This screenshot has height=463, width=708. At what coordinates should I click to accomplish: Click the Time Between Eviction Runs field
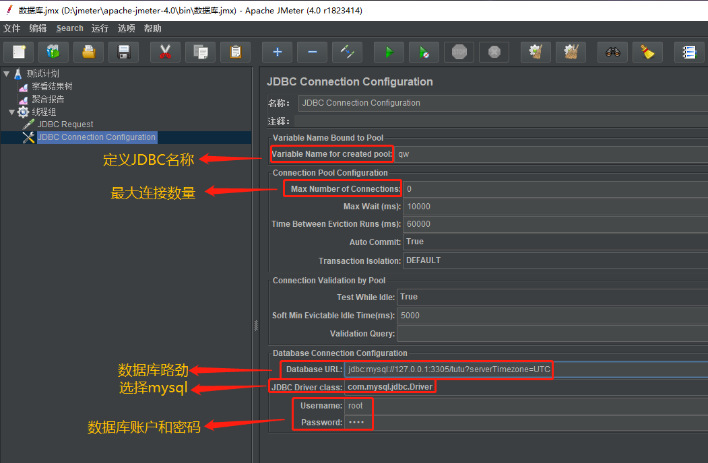555,224
